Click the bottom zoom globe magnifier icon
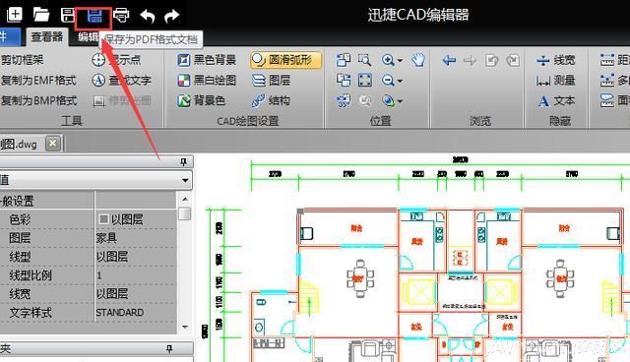The width and height of the screenshot is (630, 362). (388, 100)
